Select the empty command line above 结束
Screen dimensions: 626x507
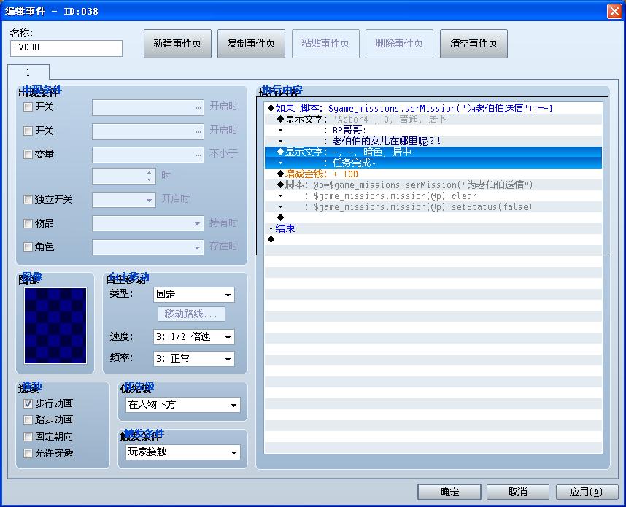pyautogui.click(x=433, y=217)
